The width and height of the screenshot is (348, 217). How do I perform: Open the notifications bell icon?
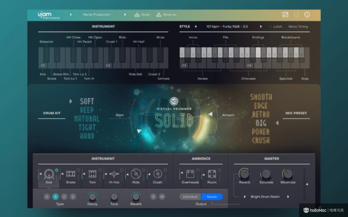[x=296, y=15]
